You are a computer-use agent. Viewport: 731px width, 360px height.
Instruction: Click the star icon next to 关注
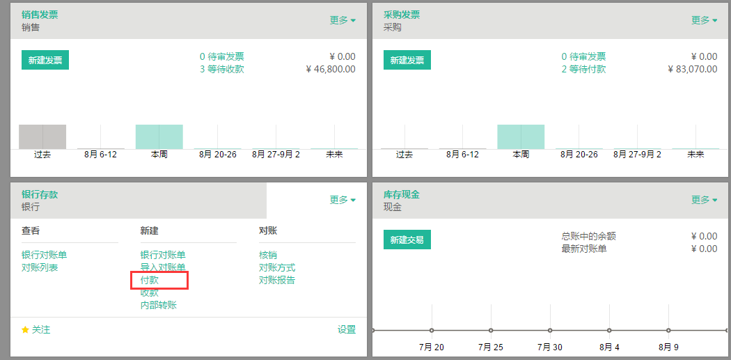(x=25, y=329)
